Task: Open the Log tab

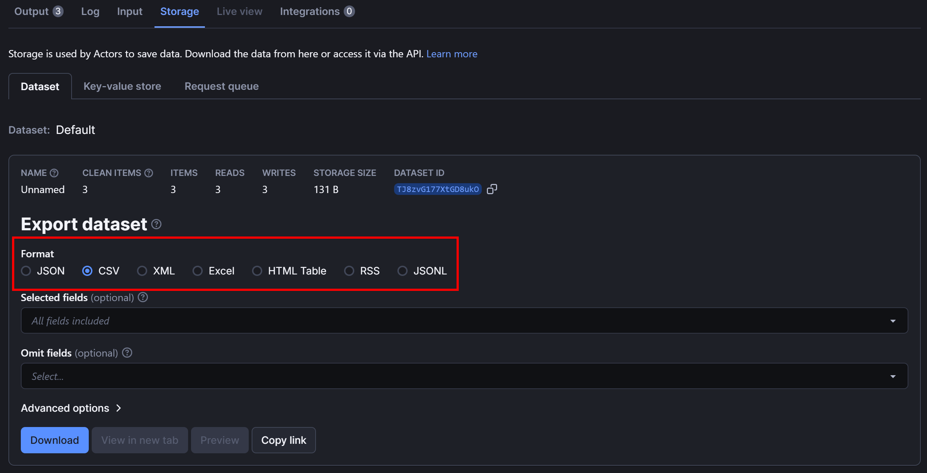Action: tap(90, 11)
